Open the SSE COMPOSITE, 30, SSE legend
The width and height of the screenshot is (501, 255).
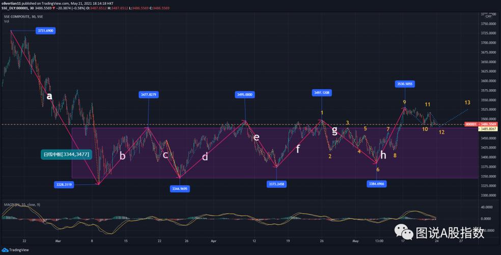pyautogui.click(x=23, y=16)
